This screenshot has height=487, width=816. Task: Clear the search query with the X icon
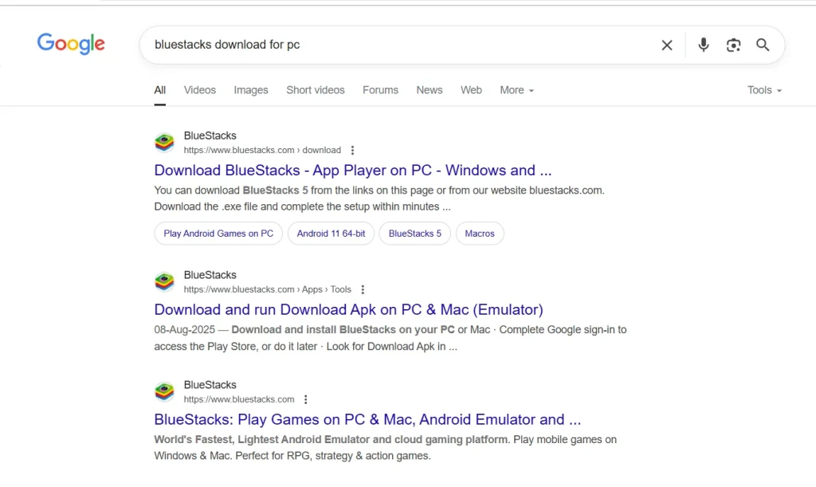667,45
